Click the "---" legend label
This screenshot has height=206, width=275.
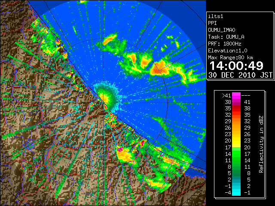point(246,96)
